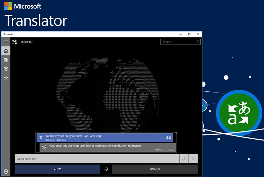Click the Translator app logo in header

click(x=15, y=42)
